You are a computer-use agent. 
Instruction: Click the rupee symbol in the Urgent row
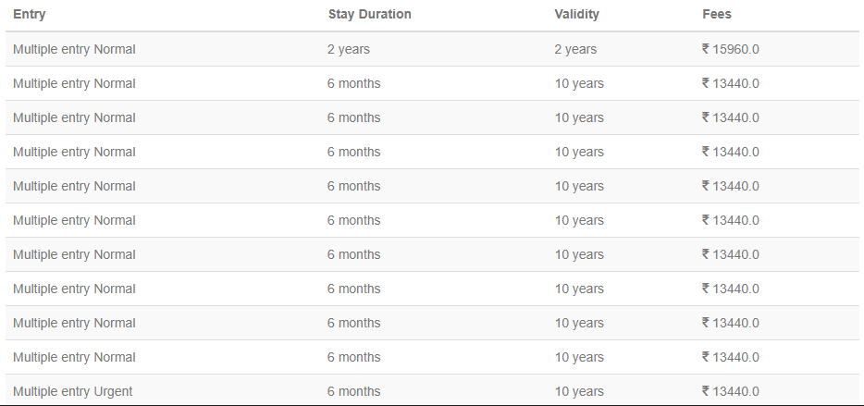point(706,391)
